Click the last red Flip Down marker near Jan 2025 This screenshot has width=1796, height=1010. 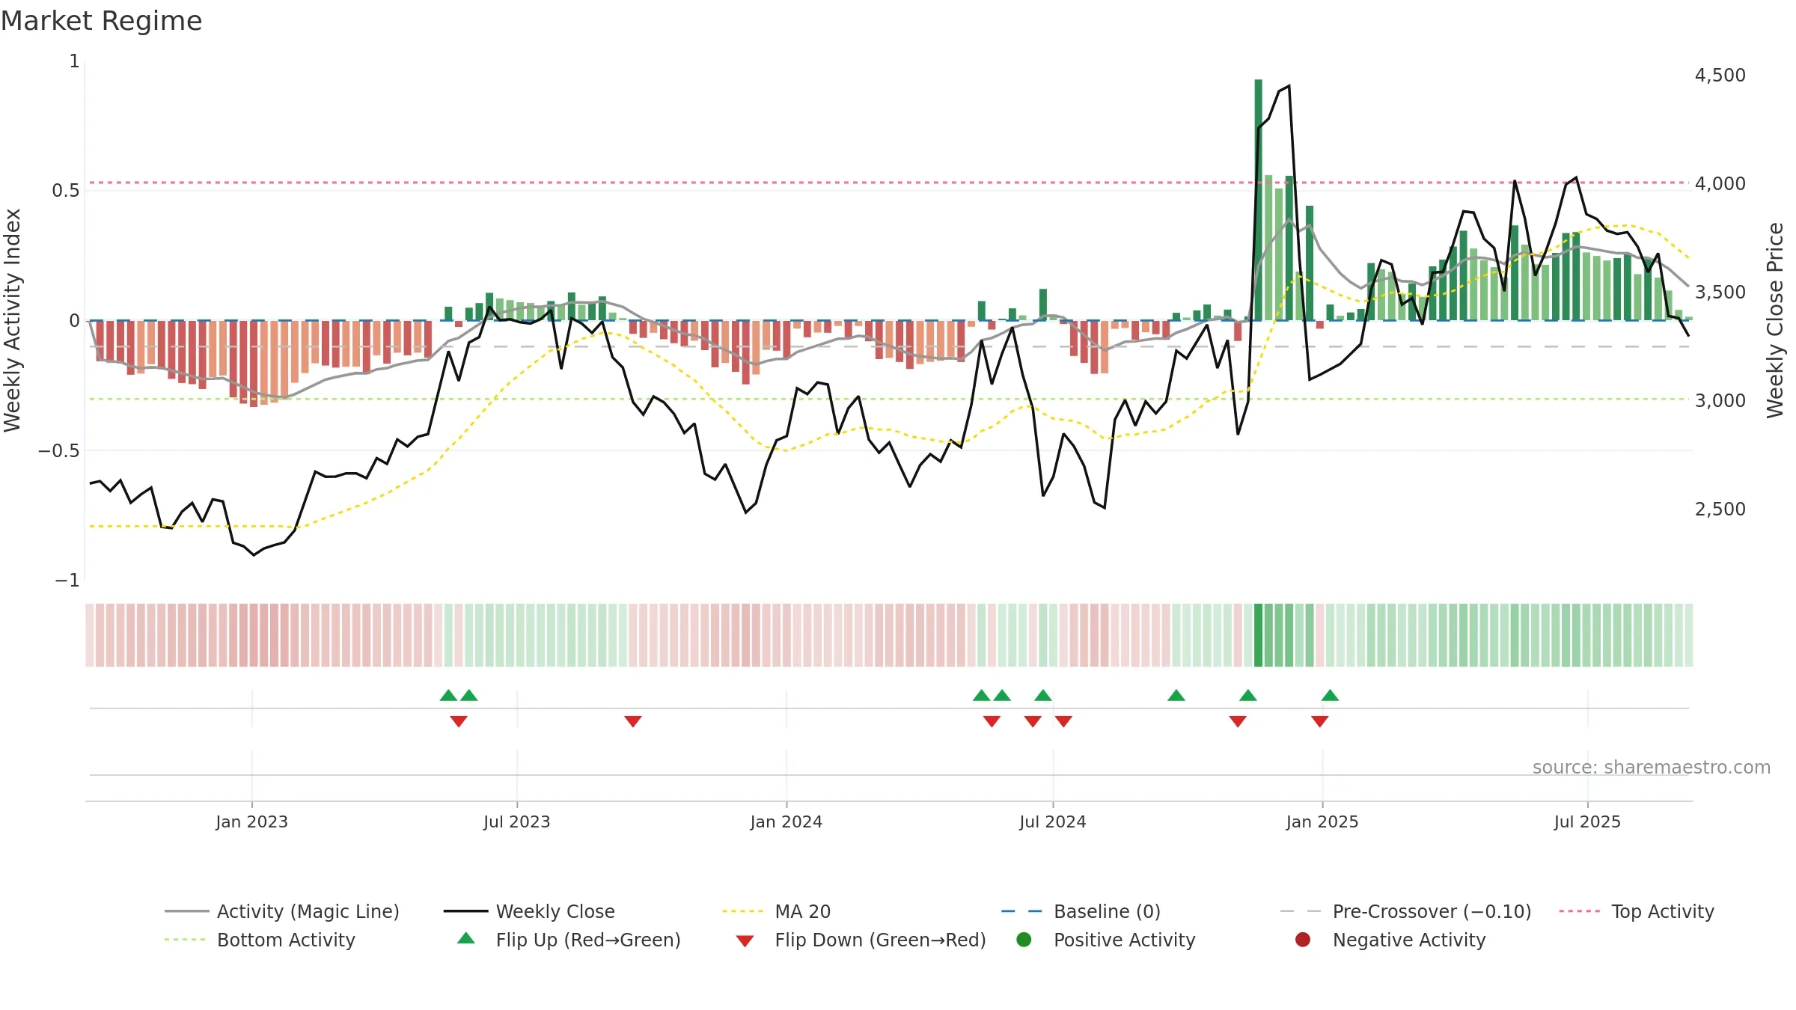(1320, 721)
